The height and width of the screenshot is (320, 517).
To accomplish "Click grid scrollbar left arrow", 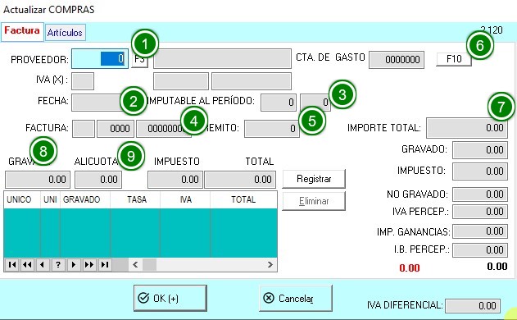I will (135, 264).
